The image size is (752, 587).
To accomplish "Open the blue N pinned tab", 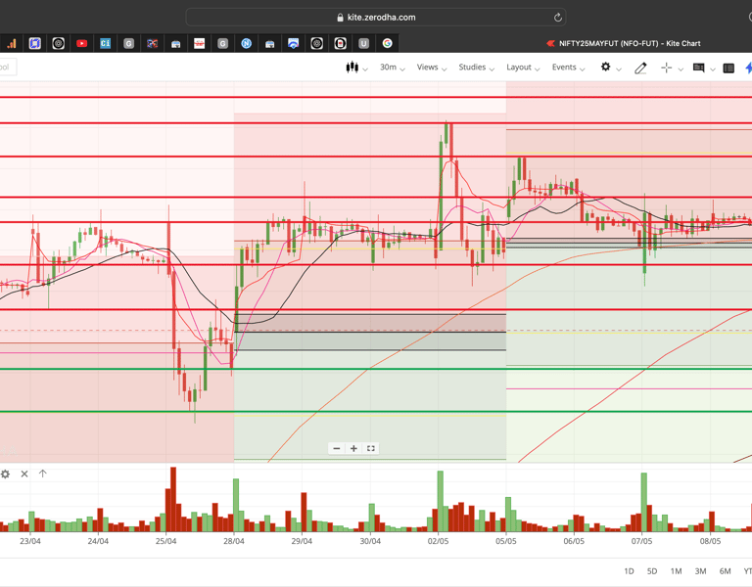I will point(246,44).
